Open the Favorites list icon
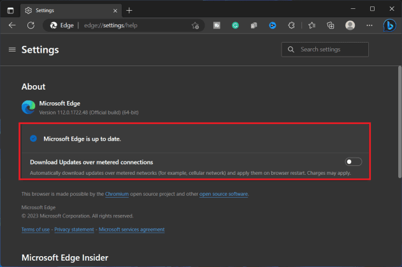 coord(312,25)
